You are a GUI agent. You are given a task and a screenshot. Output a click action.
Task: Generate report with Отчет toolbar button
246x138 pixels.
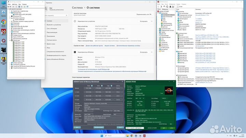click(x=180, y=6)
